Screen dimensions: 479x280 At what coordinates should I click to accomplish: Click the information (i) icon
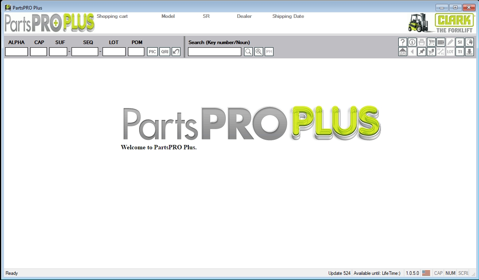[x=412, y=42]
